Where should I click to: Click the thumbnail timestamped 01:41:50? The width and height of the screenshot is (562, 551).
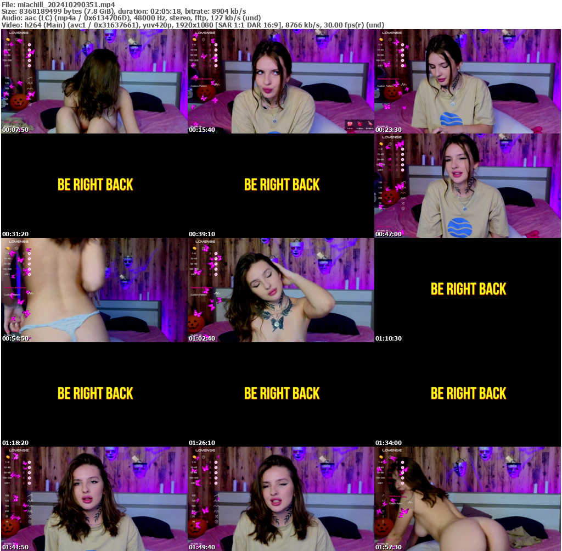[94, 499]
